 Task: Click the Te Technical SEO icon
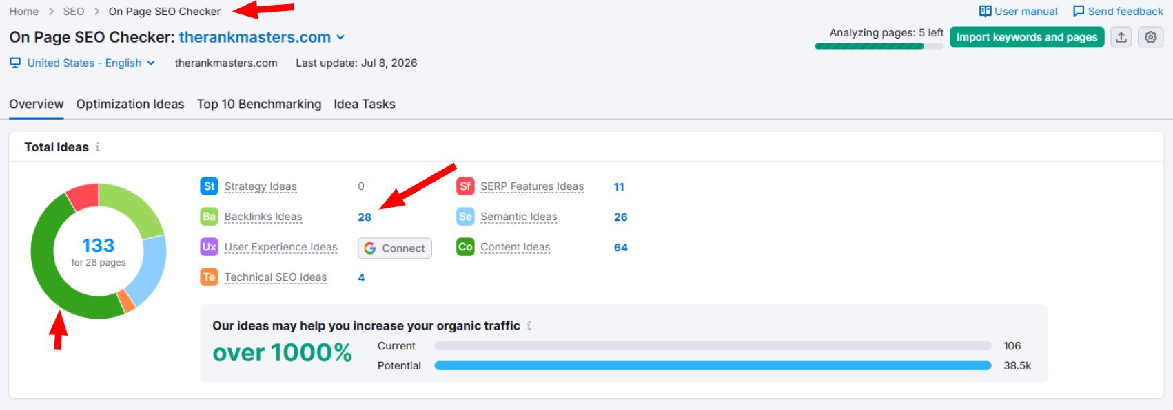[209, 277]
